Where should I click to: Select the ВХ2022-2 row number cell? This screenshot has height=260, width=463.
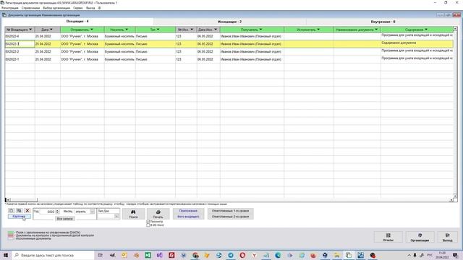[20, 51]
